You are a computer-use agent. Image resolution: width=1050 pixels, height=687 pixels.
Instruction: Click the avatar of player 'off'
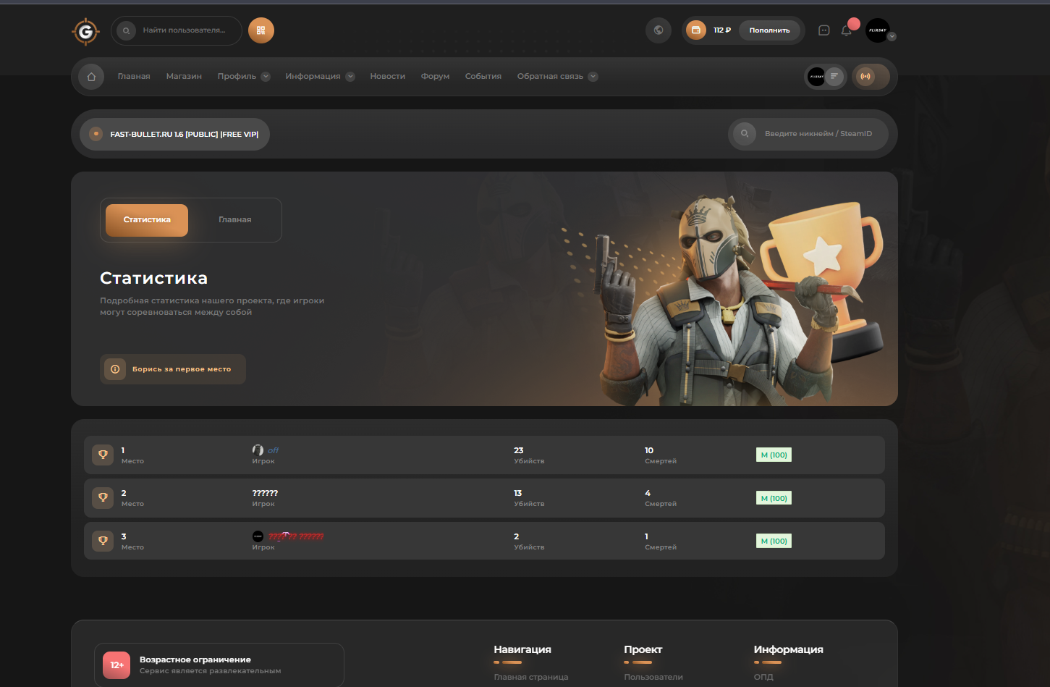[x=258, y=450]
